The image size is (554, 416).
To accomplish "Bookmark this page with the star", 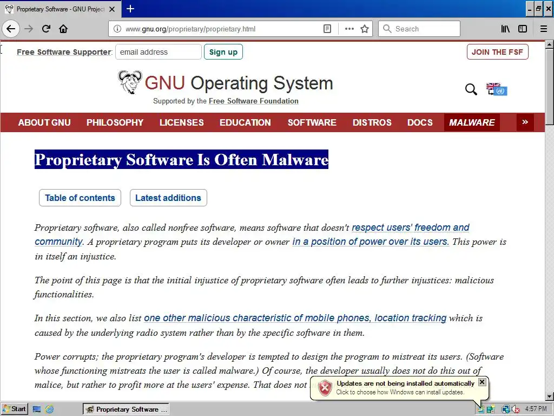I will 365,29.
